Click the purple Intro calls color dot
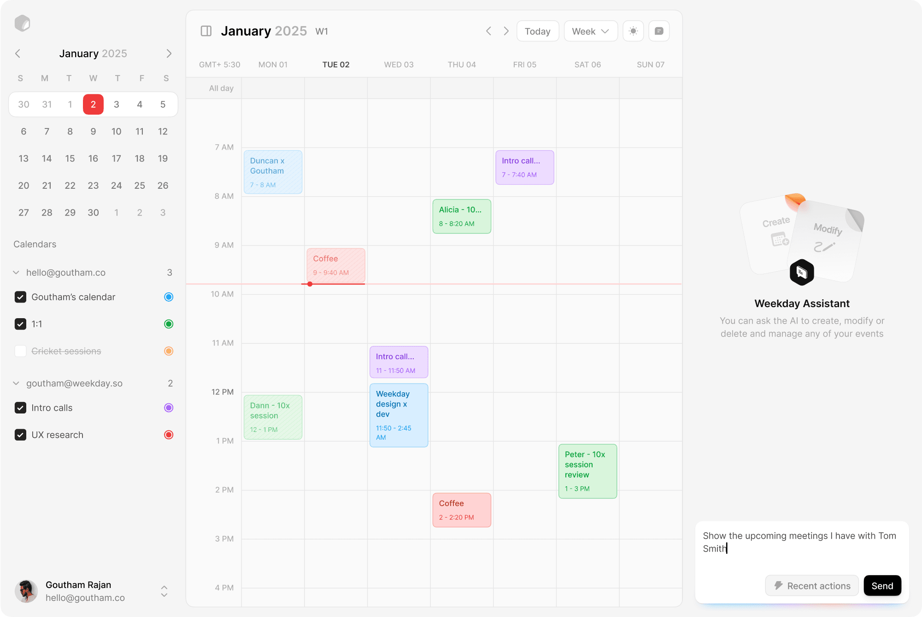 coord(169,408)
